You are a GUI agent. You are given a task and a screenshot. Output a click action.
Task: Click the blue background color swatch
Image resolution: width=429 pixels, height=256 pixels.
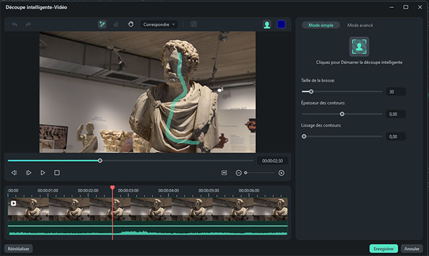[x=281, y=24]
